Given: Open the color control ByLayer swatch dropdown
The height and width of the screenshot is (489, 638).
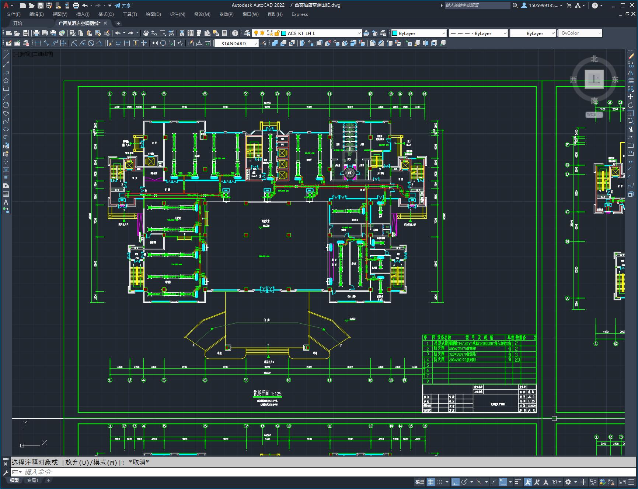Looking at the screenshot, I should coord(419,33).
